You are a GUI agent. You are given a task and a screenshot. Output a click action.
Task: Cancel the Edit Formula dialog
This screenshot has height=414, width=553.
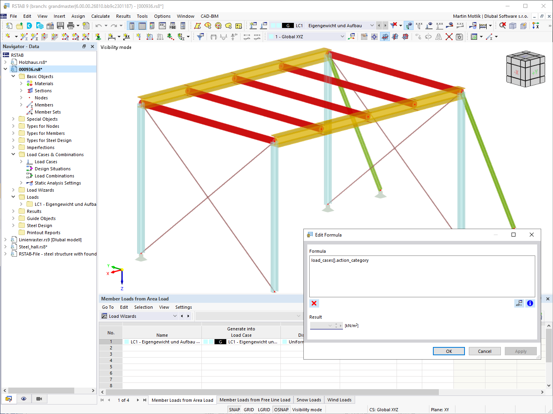pyautogui.click(x=485, y=351)
